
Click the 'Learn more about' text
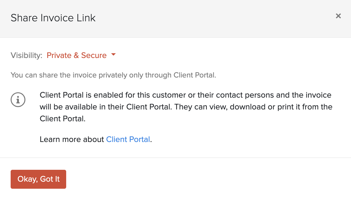point(72,139)
